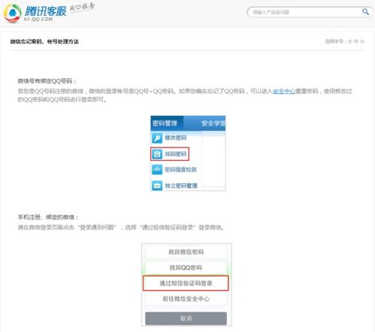This screenshot has height=332, width=375.
Task: Click the waveform icon for 密码强度检测
Action: pos(157,170)
